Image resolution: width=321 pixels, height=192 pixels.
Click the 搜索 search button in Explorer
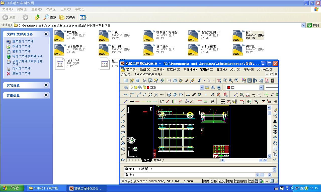pos(50,17)
